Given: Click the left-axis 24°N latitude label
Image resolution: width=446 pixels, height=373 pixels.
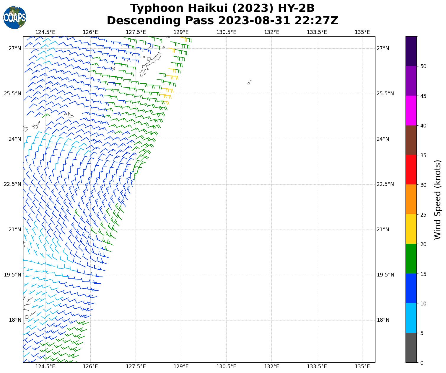Looking at the screenshot, I should 15,139.
